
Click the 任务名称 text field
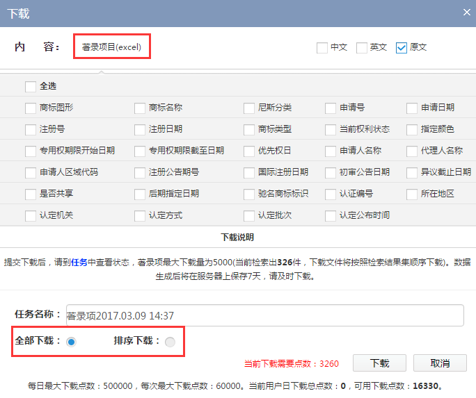264,315
